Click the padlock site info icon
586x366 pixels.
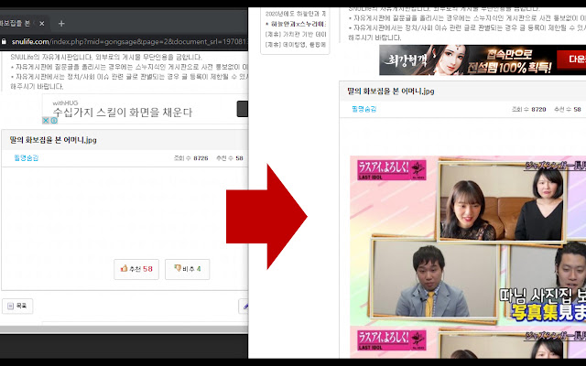click(x=4, y=41)
